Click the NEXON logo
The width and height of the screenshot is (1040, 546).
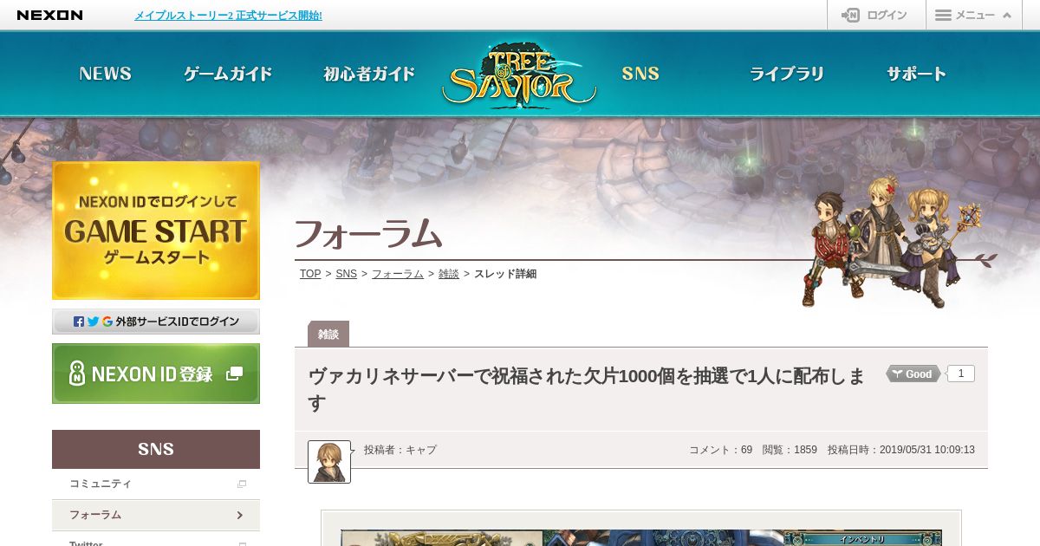49,15
